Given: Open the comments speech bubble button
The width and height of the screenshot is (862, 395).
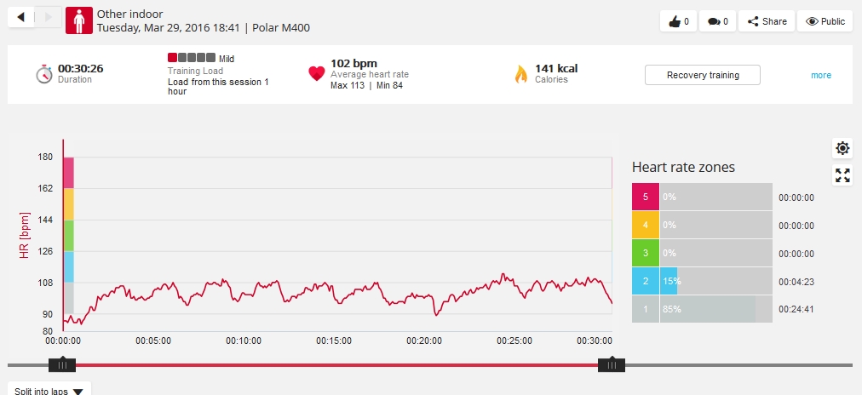Looking at the screenshot, I should (x=717, y=21).
